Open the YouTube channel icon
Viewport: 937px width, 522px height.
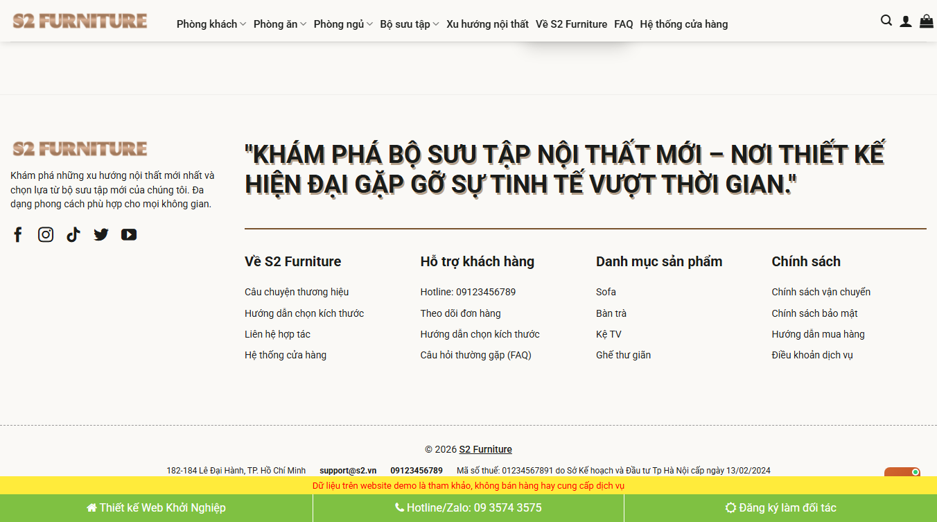pyautogui.click(x=129, y=234)
